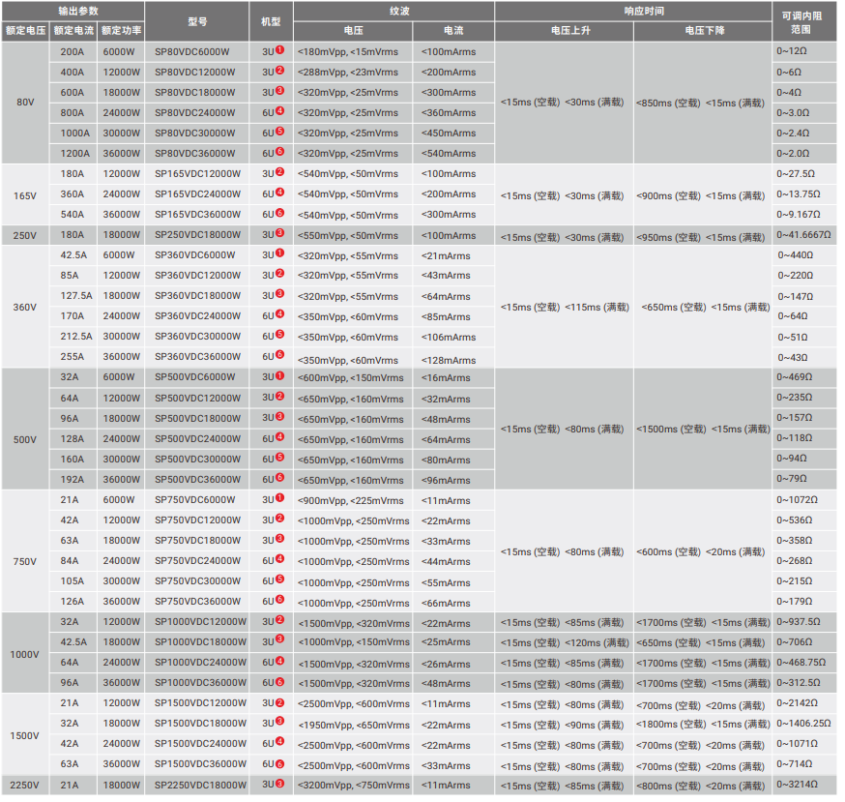The height and width of the screenshot is (802, 845).
Task: Click the red badge 1 in SP80VDC6000W row
Action: click(279, 50)
